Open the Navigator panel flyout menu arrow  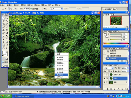(128, 15)
